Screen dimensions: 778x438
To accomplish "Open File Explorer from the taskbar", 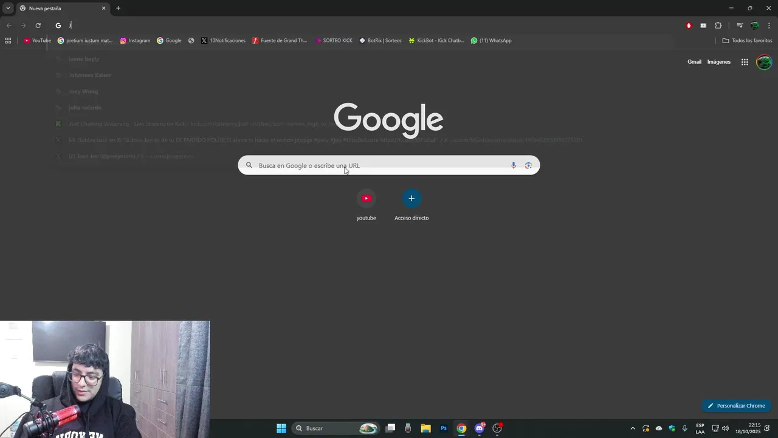I will pyautogui.click(x=425, y=428).
